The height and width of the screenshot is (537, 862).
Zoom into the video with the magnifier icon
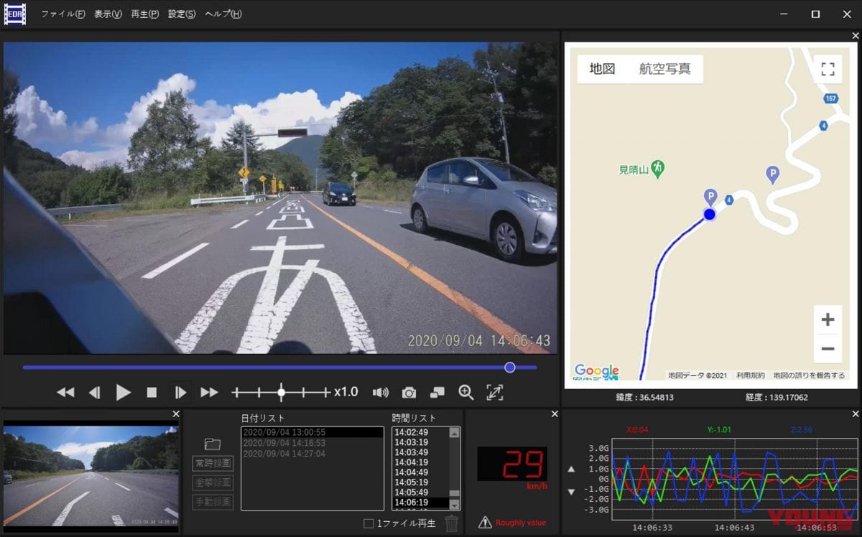[x=465, y=392]
